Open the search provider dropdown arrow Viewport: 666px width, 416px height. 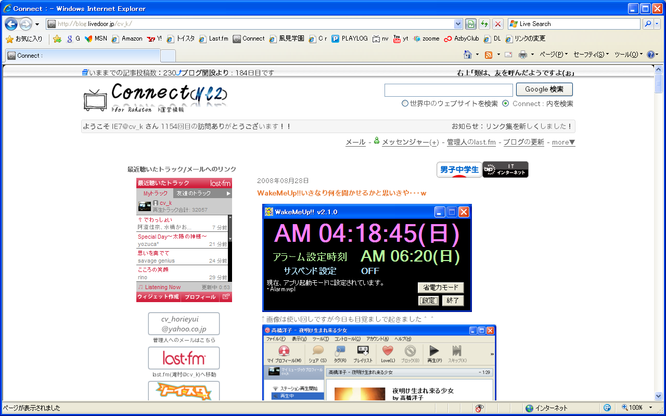657,24
